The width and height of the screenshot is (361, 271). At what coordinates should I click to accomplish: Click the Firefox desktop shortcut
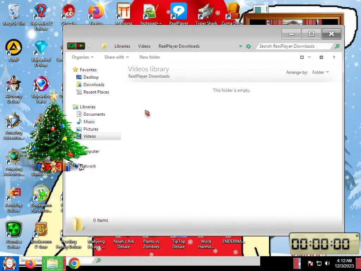click(x=96, y=14)
